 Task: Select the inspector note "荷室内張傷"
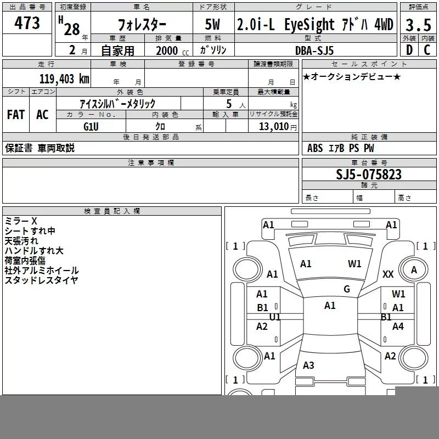point(25,260)
